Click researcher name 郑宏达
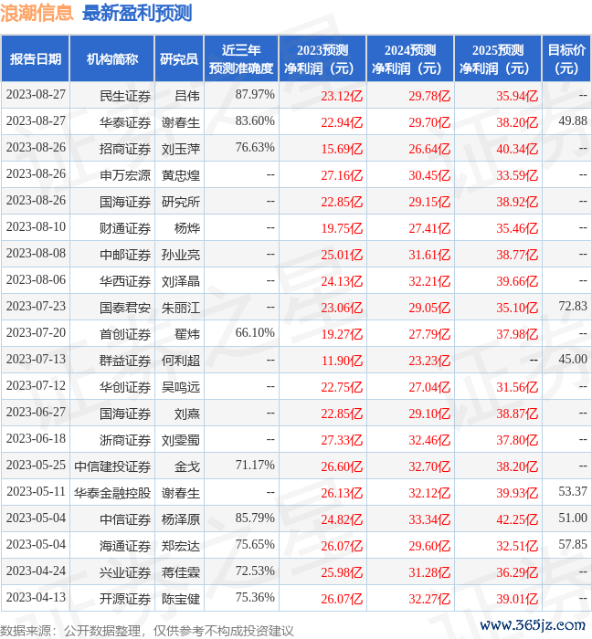The height and width of the screenshot is (639, 592). click(181, 547)
